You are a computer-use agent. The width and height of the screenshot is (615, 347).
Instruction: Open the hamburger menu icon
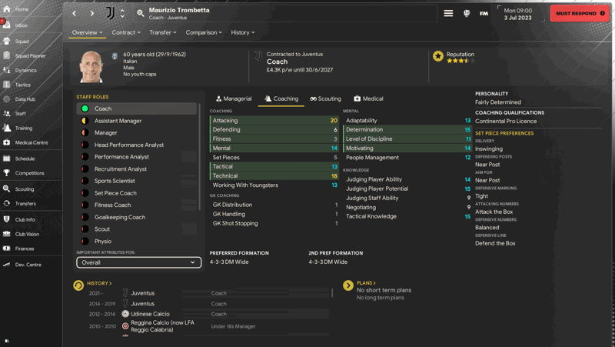pos(448,13)
